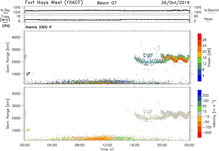219x151 pixels.
Task: Click the 'themis 3300 IF' text
Action: [x=39, y=27]
